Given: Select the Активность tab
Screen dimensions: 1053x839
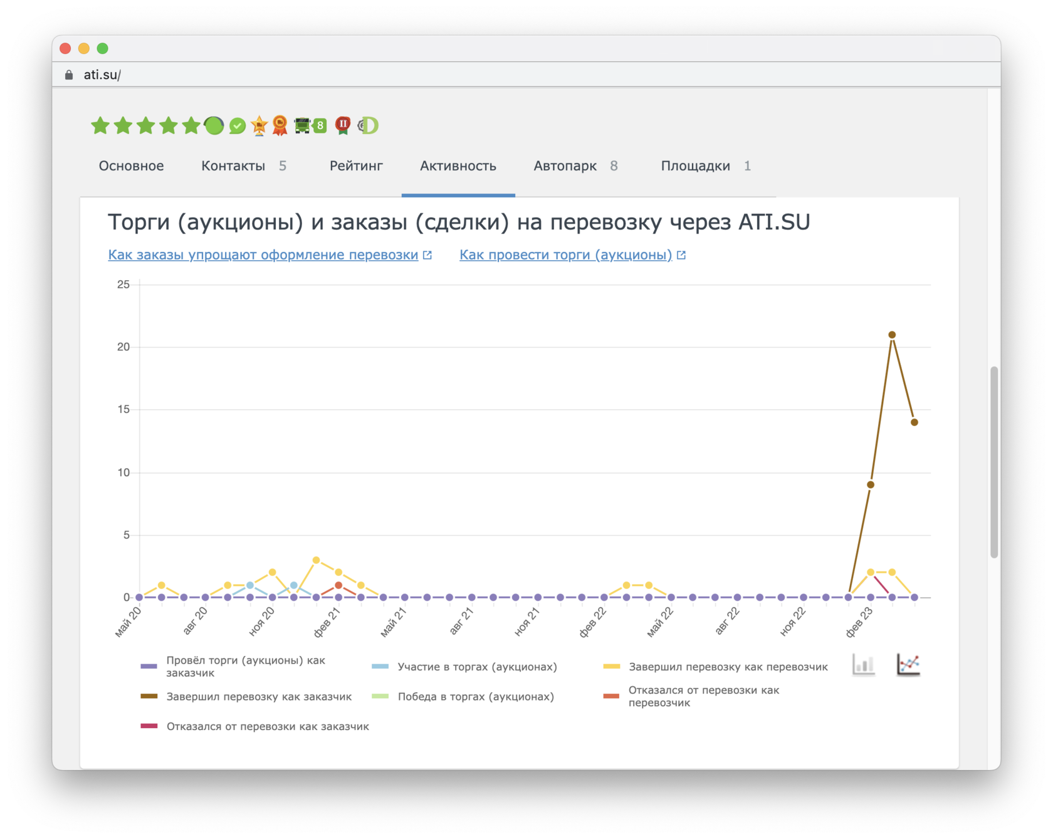Looking at the screenshot, I should pyautogui.click(x=458, y=166).
